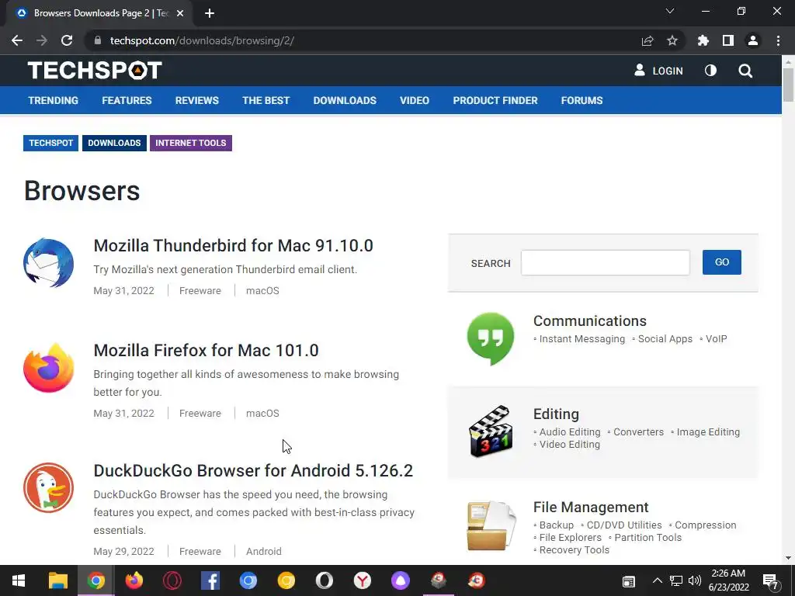Open the Video Editing link

(x=569, y=445)
